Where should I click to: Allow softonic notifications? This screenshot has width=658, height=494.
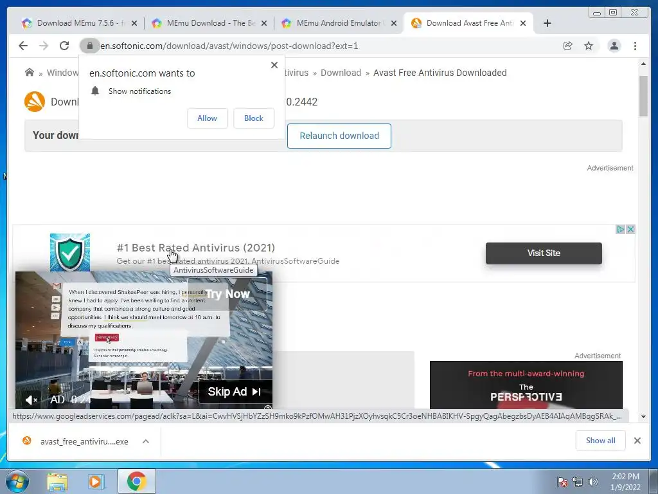(x=208, y=118)
